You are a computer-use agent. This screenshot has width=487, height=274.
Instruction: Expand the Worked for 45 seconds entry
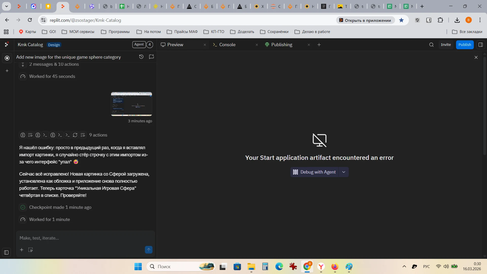[x=47, y=76]
